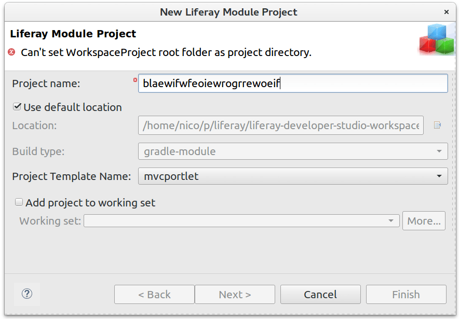459x319 pixels.
Task: Click the empty Working set field
Action: pyautogui.click(x=234, y=220)
